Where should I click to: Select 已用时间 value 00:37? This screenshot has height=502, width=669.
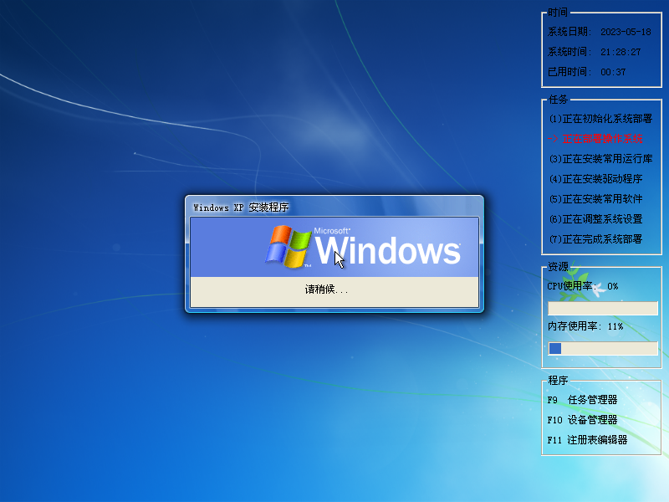pos(613,72)
